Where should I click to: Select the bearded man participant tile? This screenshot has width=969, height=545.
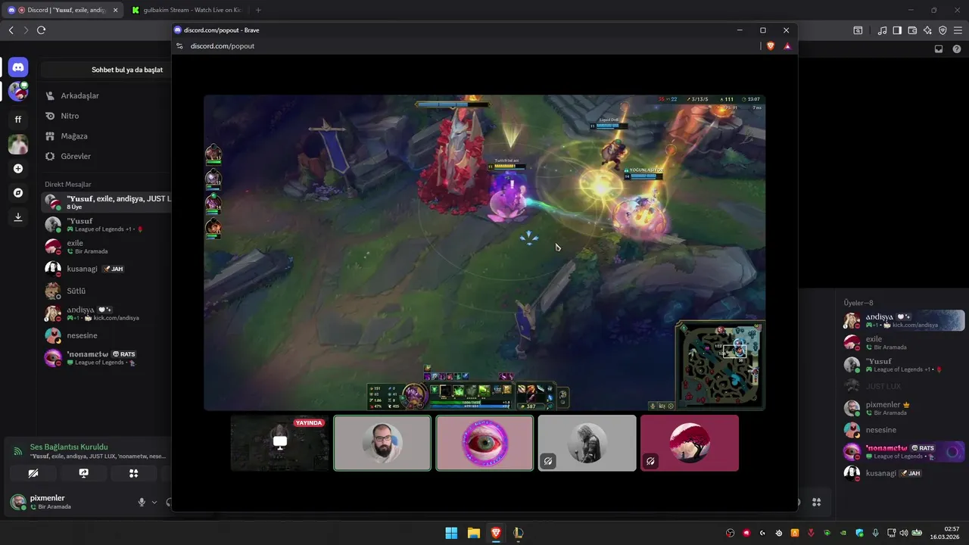pyautogui.click(x=382, y=443)
